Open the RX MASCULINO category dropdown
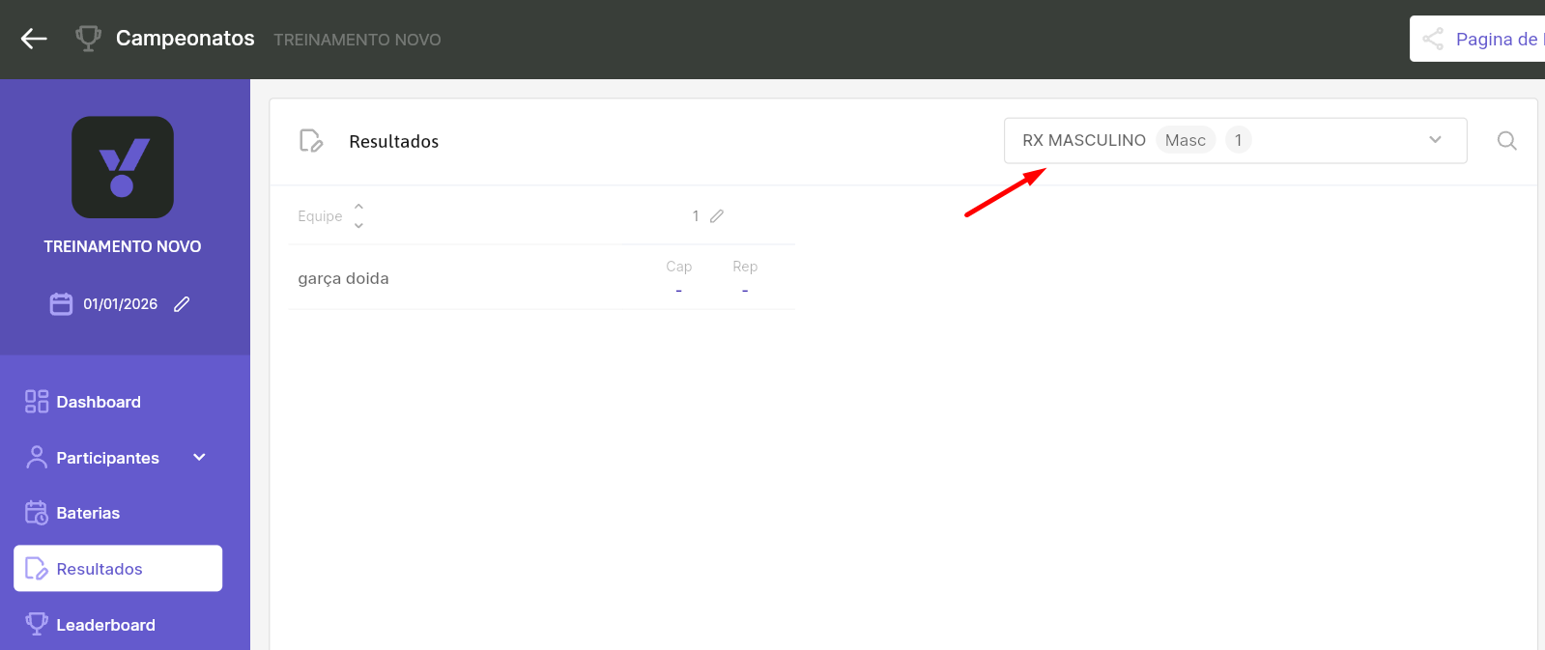This screenshot has height=650, width=1545. click(1235, 141)
